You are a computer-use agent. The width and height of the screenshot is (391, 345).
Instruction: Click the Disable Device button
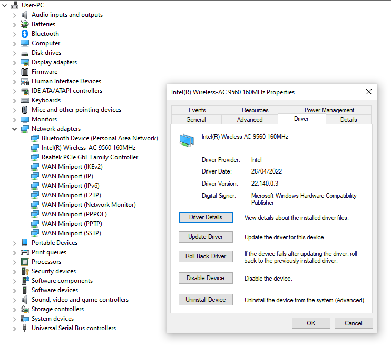coord(206,278)
